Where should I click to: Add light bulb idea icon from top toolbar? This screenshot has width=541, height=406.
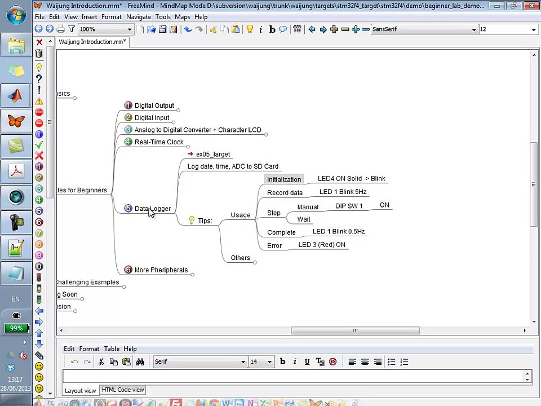250,29
